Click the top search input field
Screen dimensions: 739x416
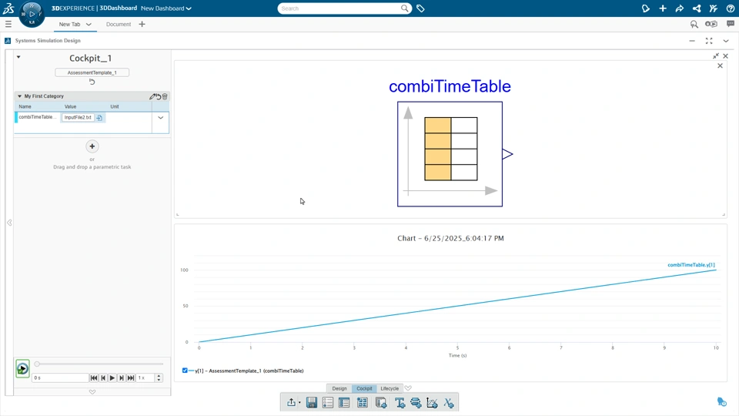(339, 8)
